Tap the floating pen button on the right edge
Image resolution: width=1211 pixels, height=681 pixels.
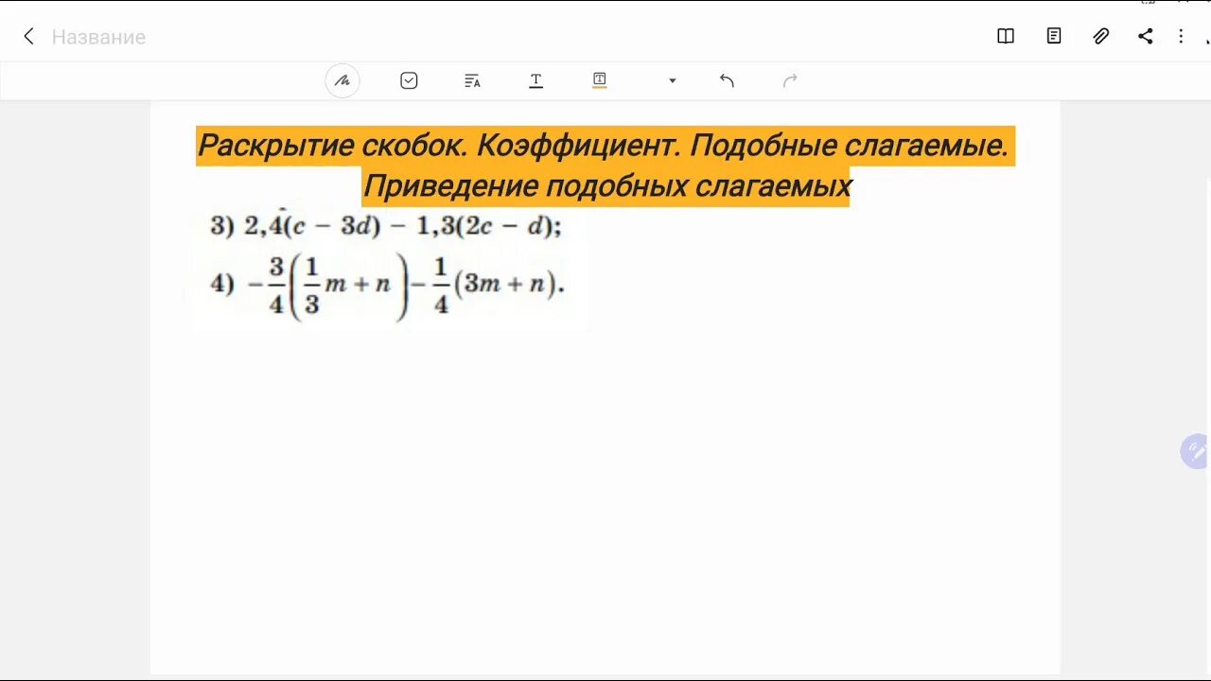1195,452
